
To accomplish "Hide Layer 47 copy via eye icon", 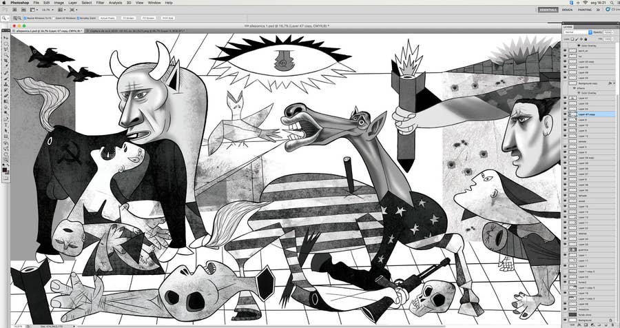I will 565,114.
